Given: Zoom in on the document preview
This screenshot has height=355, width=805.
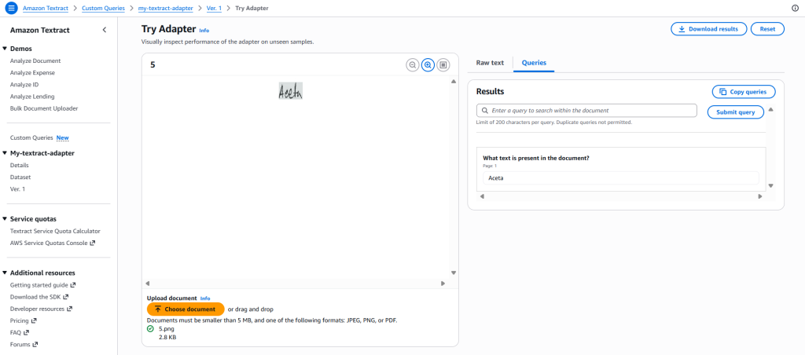Looking at the screenshot, I should coord(428,64).
